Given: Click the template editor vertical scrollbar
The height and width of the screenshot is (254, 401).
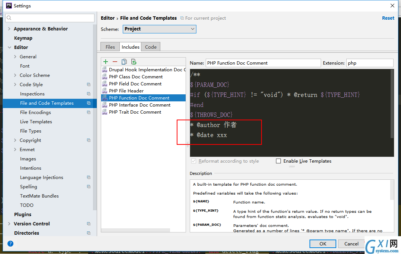Looking at the screenshot, I should pyautogui.click(x=392, y=104).
